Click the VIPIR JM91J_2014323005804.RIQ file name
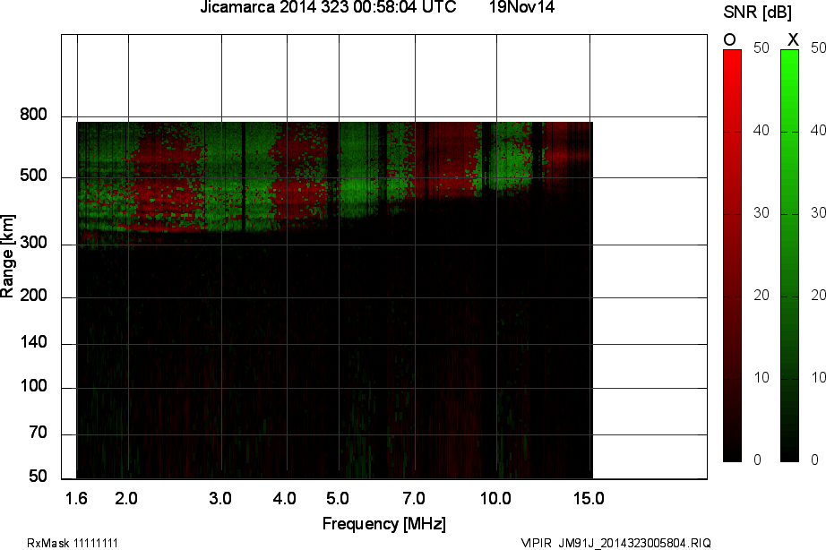The height and width of the screenshot is (550, 826). (x=615, y=543)
